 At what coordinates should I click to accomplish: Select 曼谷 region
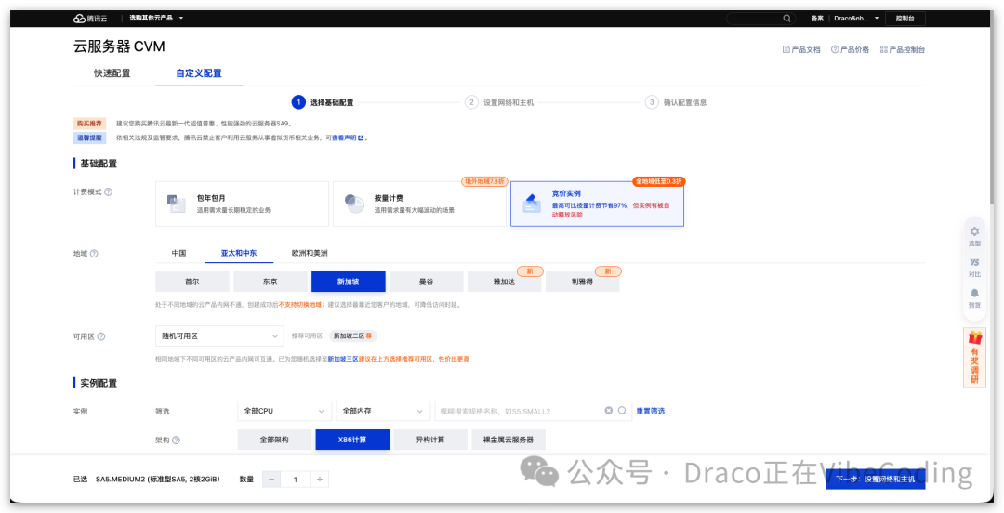click(x=427, y=282)
